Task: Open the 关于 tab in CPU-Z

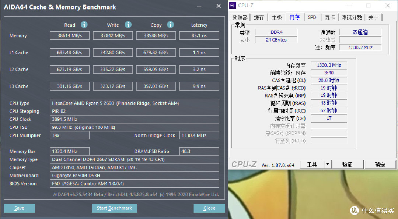Action: coord(373,17)
